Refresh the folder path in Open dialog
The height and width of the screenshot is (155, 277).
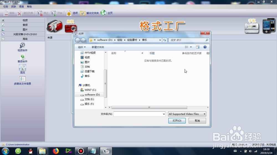(x=165, y=40)
